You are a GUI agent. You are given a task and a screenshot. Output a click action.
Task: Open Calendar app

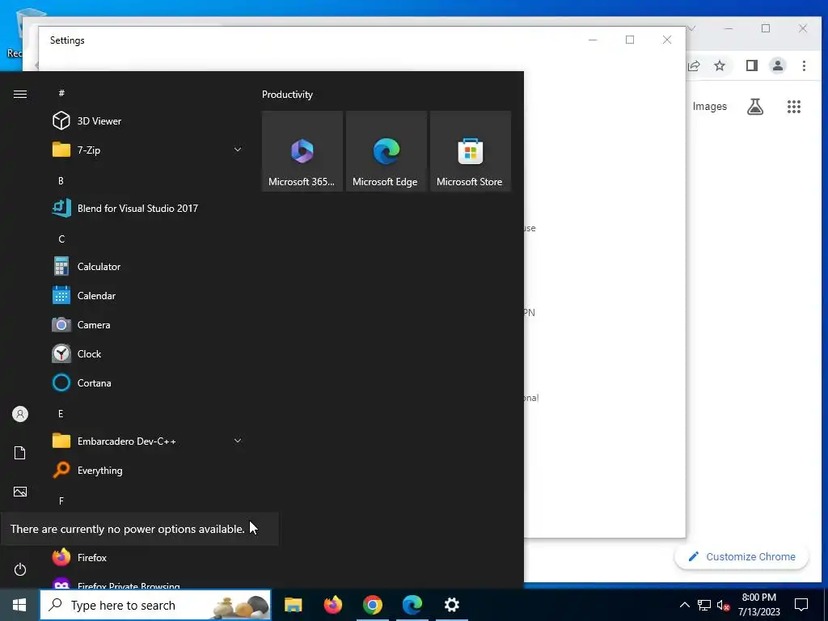point(148,296)
